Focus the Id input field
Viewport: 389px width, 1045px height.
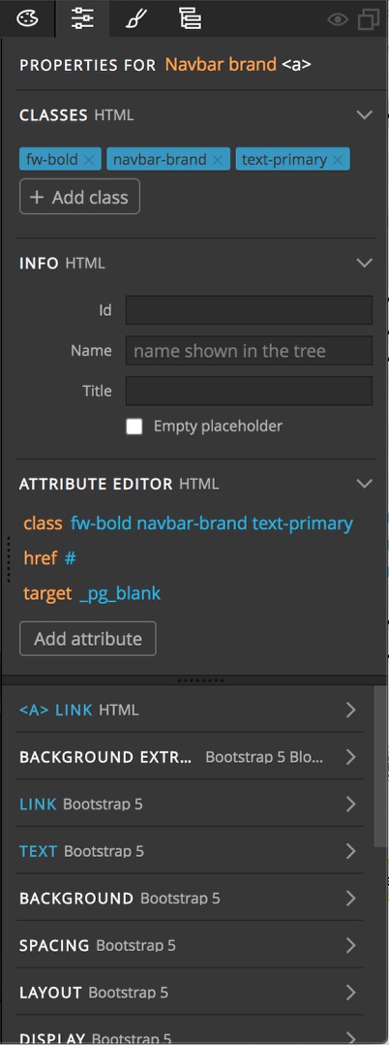pyautogui.click(x=249, y=310)
